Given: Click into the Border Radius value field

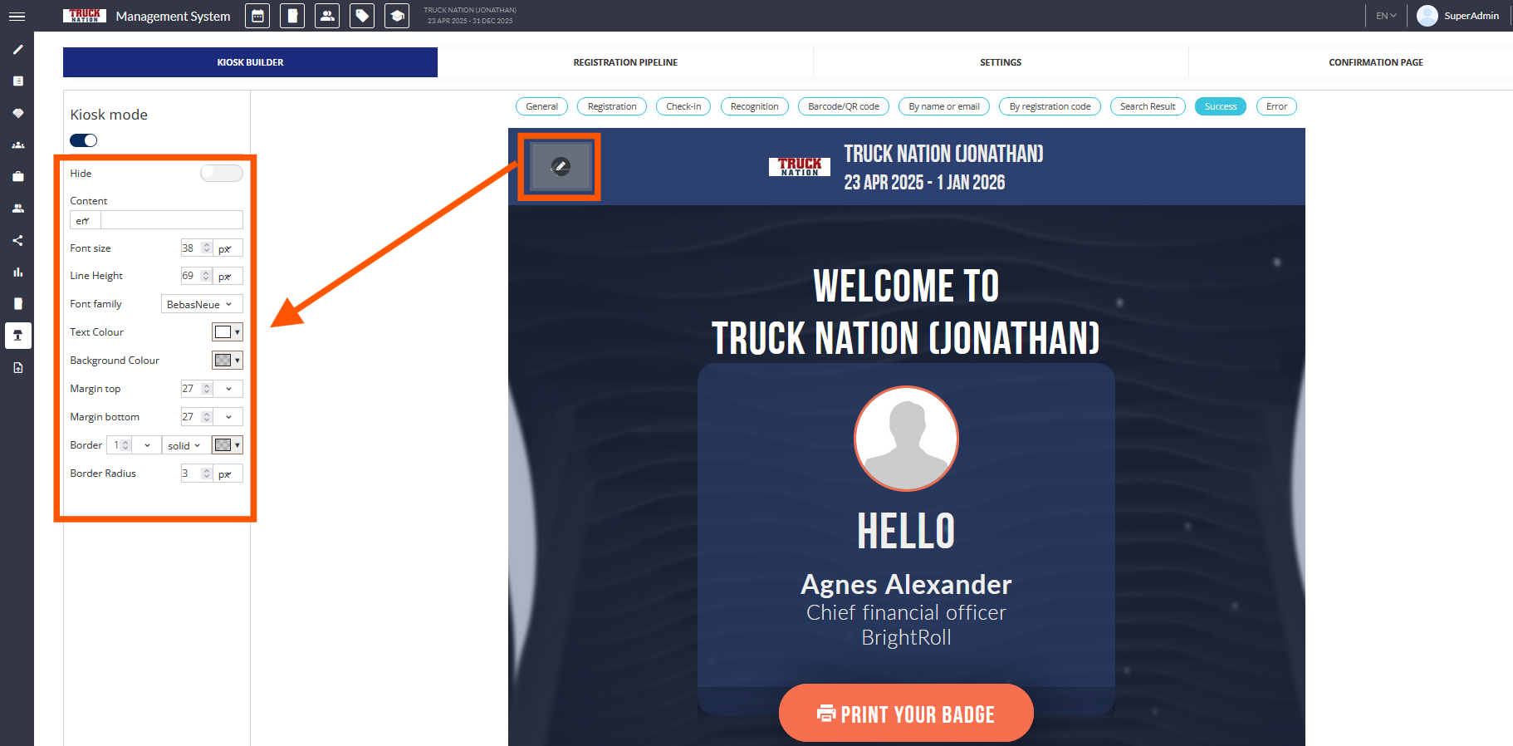Looking at the screenshot, I should tap(191, 474).
